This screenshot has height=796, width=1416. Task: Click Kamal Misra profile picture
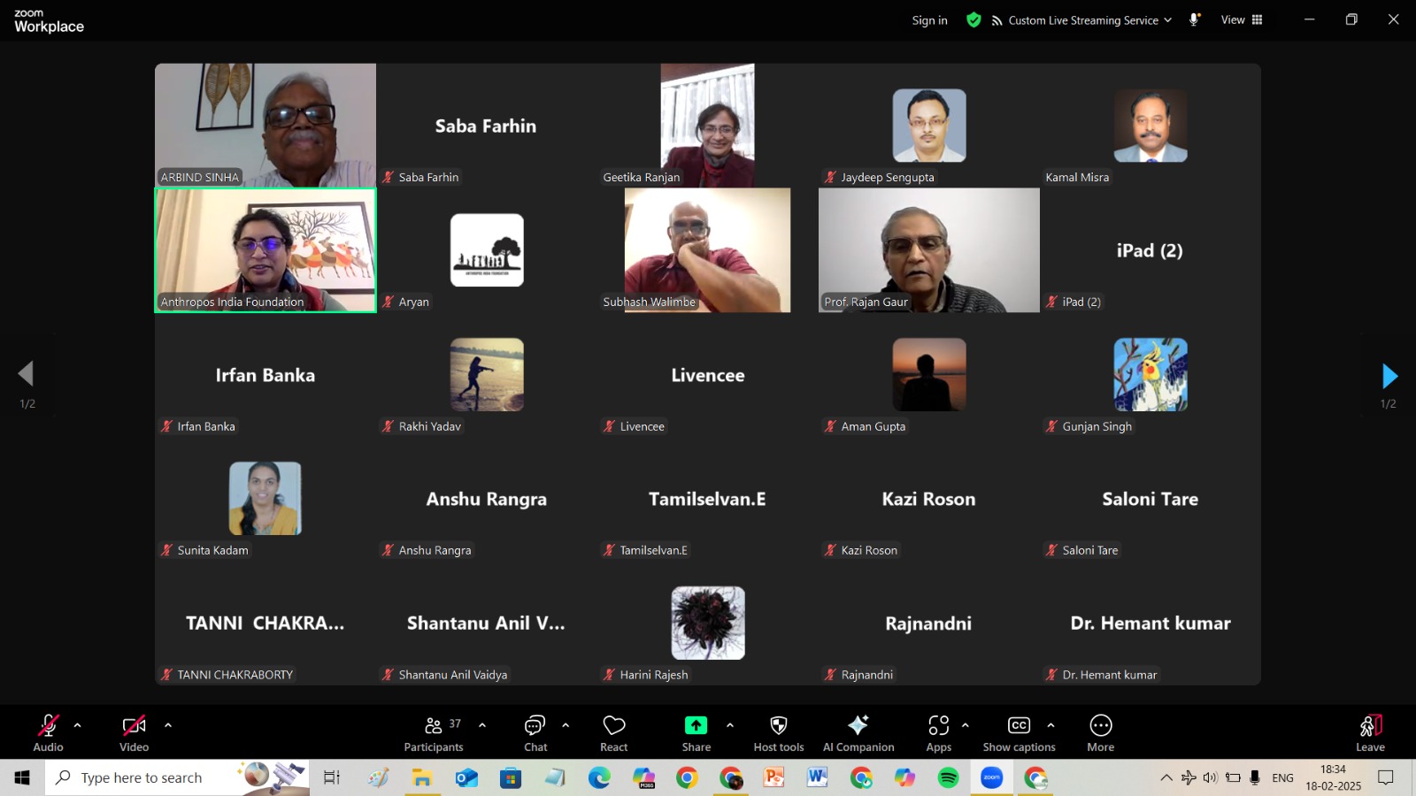(x=1150, y=125)
